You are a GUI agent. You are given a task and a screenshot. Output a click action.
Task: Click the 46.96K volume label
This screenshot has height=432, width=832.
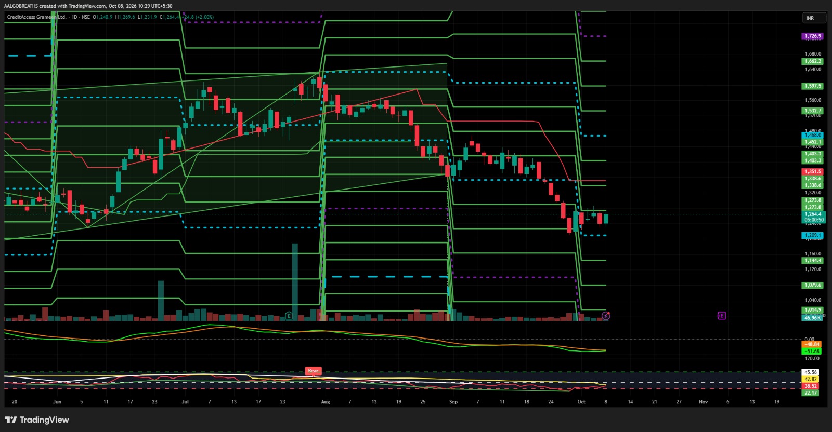(812, 318)
